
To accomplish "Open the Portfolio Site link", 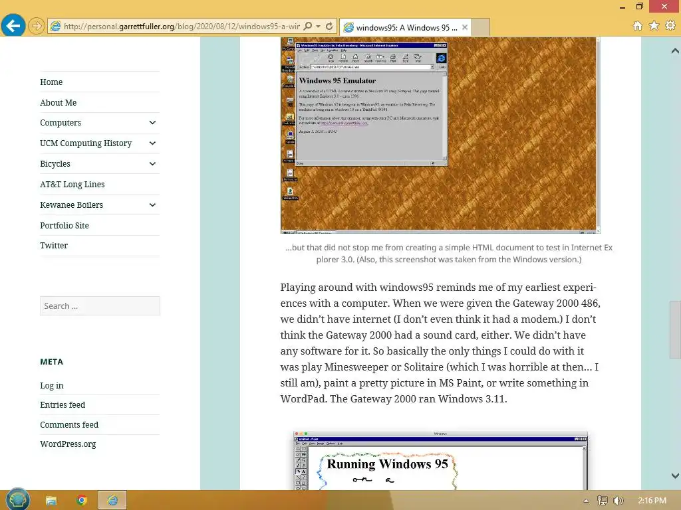I will tap(65, 226).
